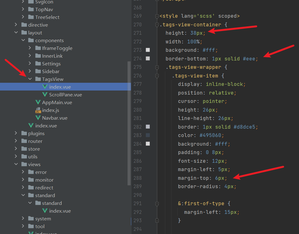Click the TopNav folder icon

(x=31, y=9)
